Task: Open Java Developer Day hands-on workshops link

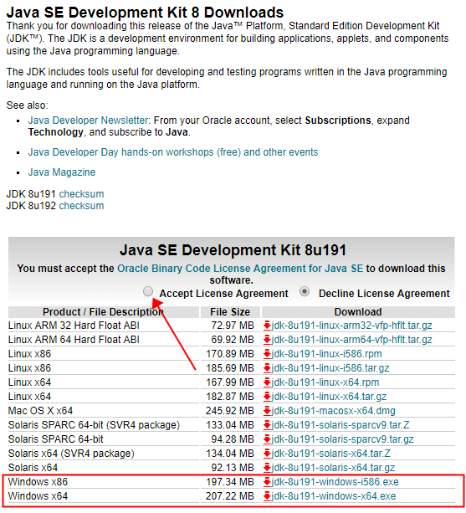Action: coord(173,152)
